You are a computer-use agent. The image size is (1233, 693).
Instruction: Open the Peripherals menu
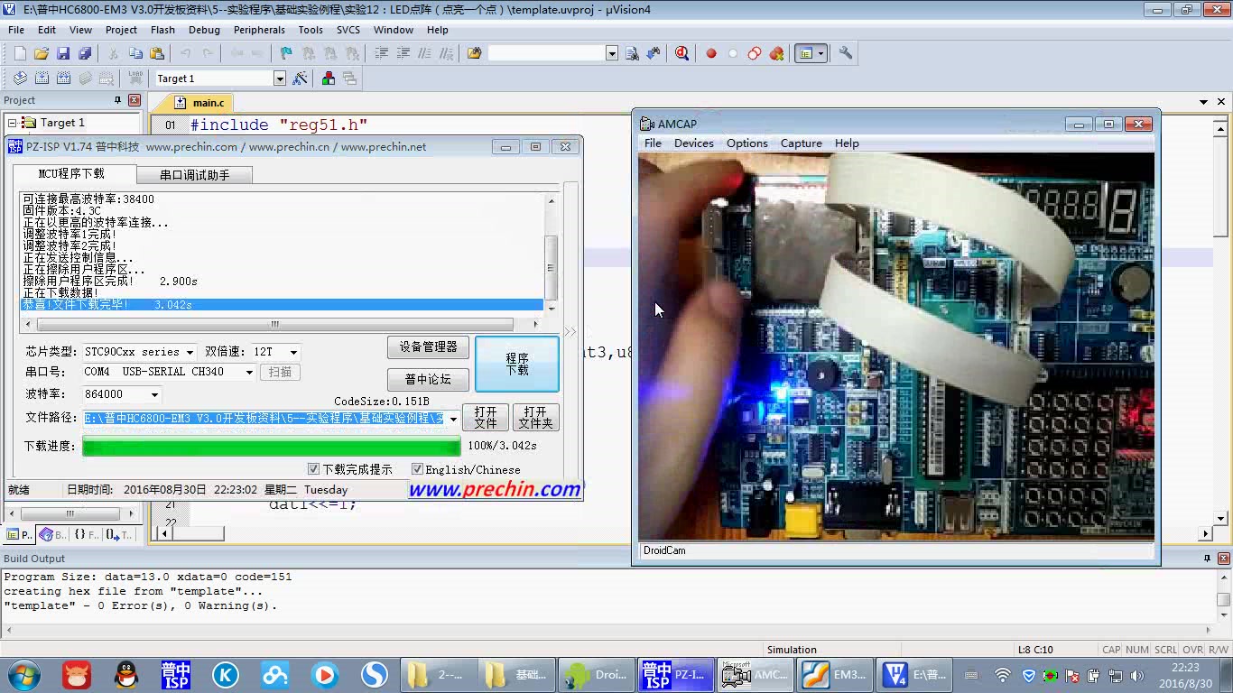pyautogui.click(x=259, y=30)
